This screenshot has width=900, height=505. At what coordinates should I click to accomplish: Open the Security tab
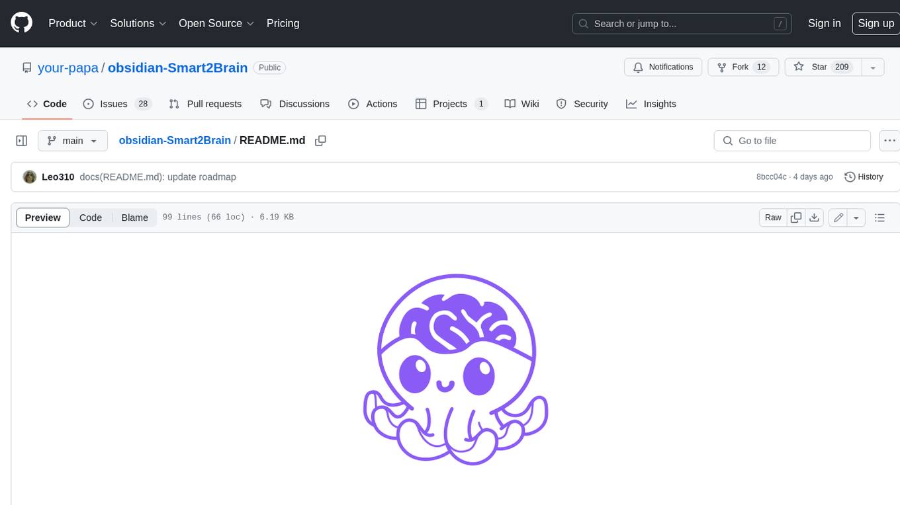coord(582,104)
